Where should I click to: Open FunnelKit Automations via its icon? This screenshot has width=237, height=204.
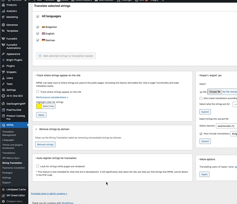[x=3, y=45]
